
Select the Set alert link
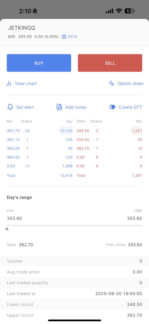click(x=25, y=107)
